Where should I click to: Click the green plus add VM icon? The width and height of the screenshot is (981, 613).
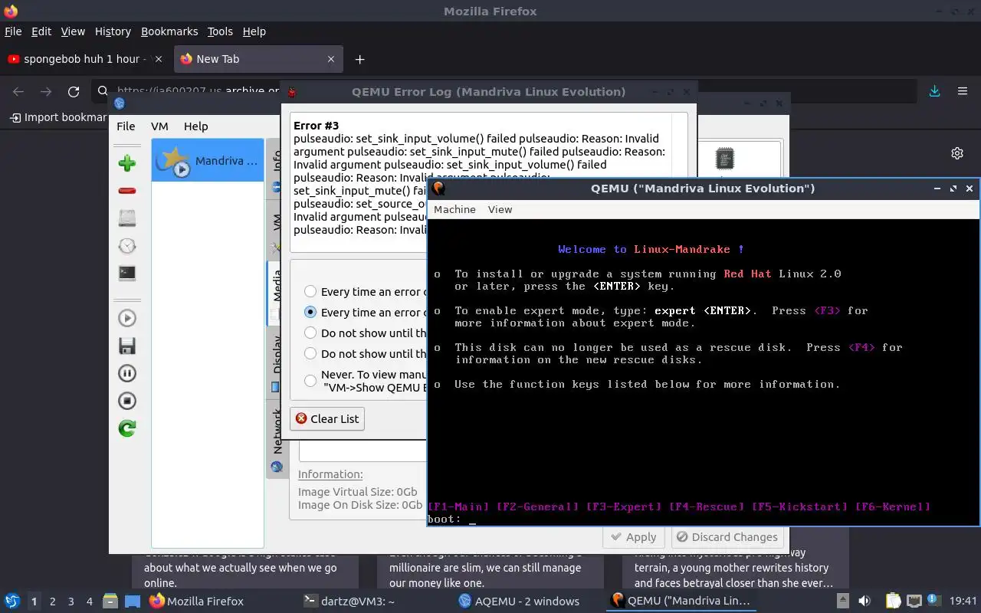pos(127,162)
